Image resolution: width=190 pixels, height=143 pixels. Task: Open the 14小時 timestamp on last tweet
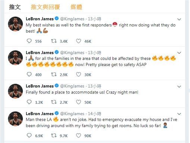click(95, 114)
